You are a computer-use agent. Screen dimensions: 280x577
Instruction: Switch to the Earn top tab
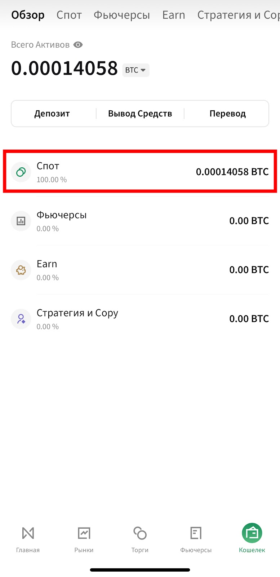click(x=174, y=15)
